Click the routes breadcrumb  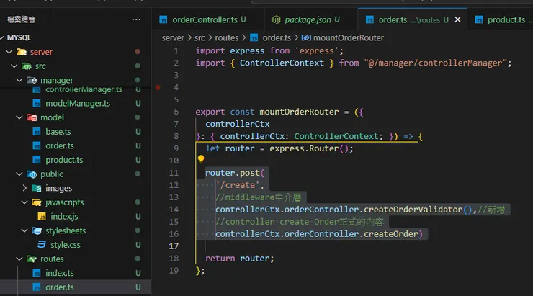226,37
